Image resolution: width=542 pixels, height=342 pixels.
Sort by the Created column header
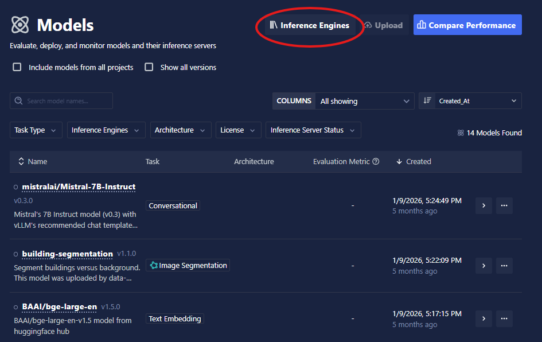click(414, 161)
